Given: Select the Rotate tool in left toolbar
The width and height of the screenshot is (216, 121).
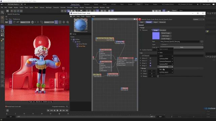Looking at the screenshot, I should (x=2, y=31).
